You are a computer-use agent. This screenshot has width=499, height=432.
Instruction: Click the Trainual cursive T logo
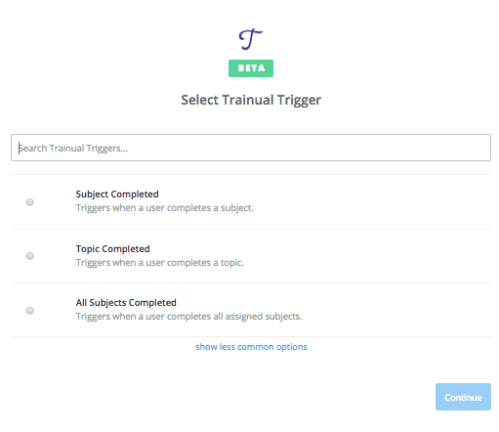[251, 39]
